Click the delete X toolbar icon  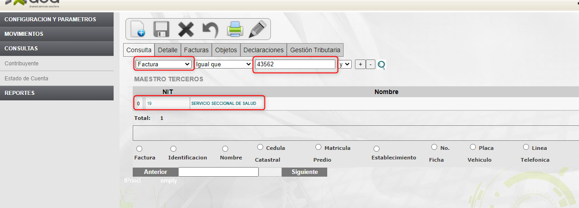point(185,29)
